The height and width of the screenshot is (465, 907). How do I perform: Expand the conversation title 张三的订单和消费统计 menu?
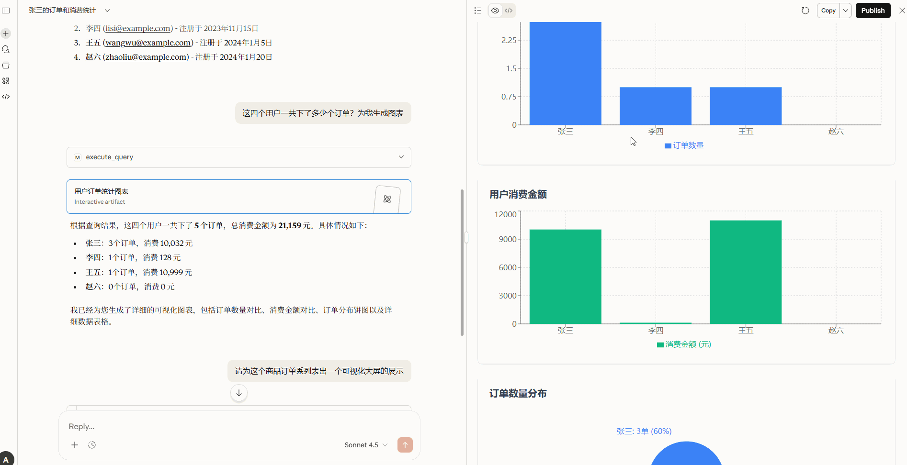pos(107,10)
